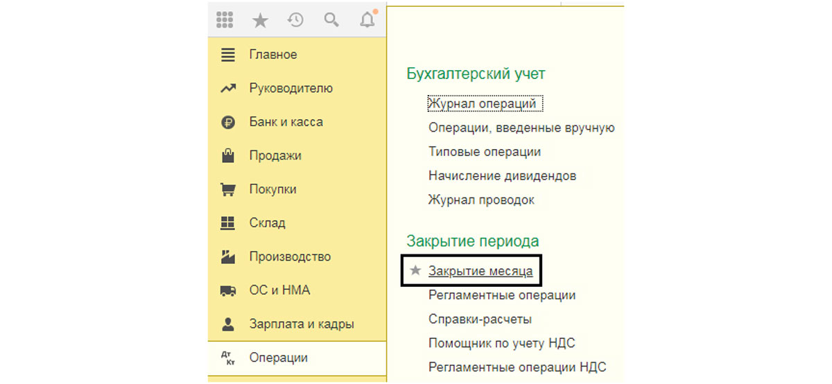Open Регламентные операции link
Viewport: 832px width, 384px height.
pyautogui.click(x=502, y=295)
